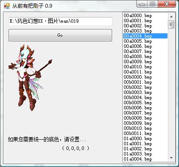179x167 pixels.
Task: Select 00a0005.bmp in the list
Action: 145,41
